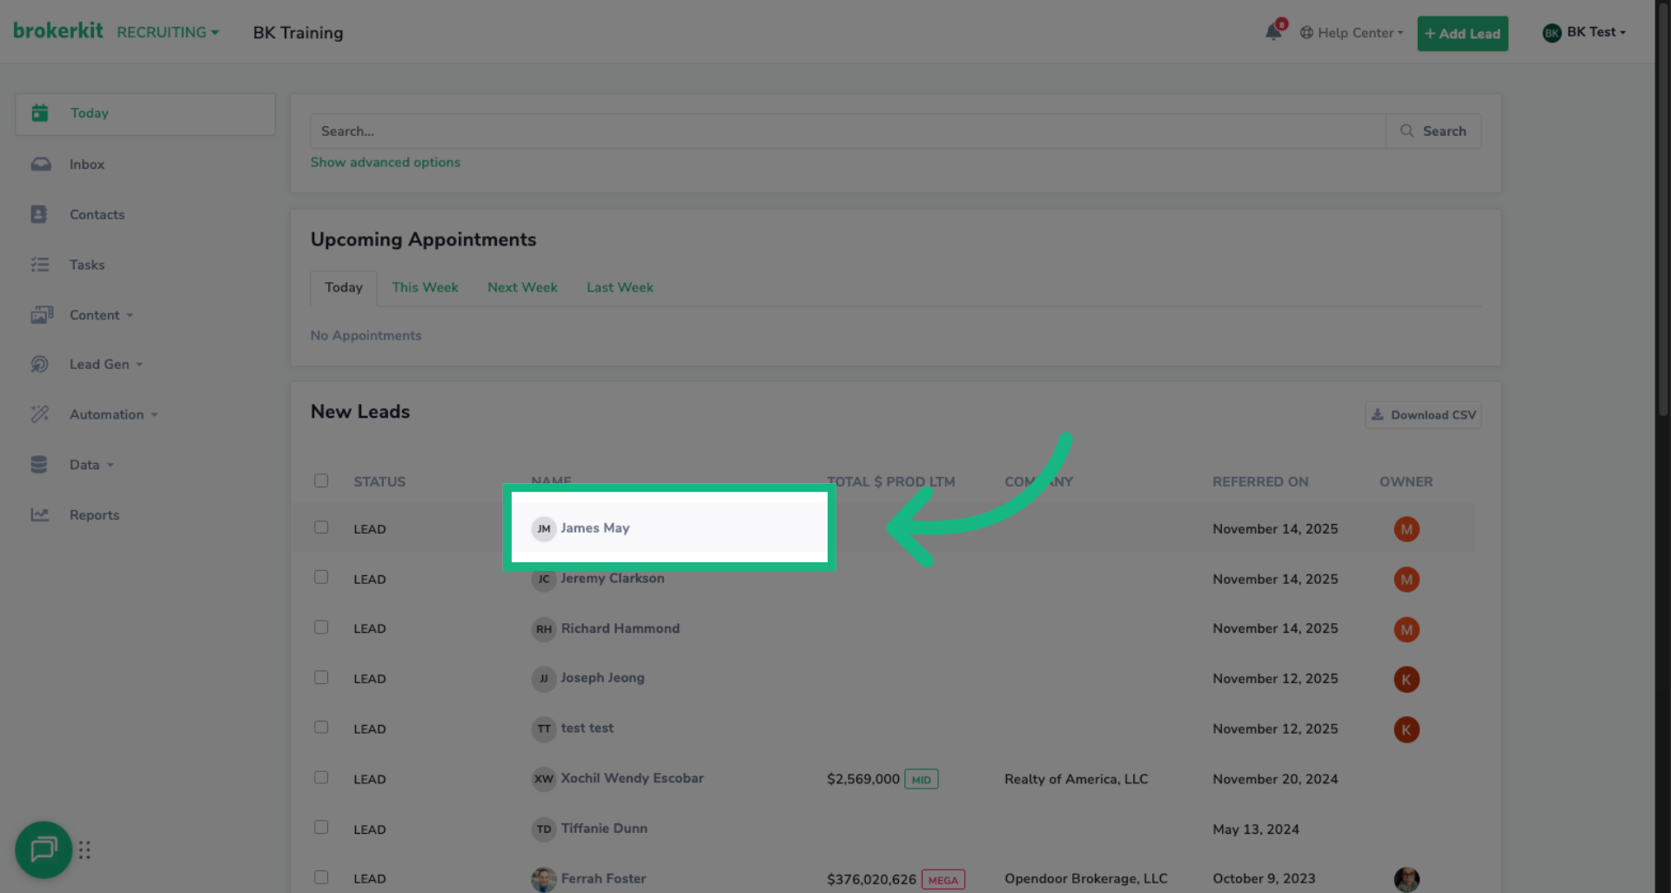1671x893 pixels.
Task: Click the TD avatar for Tiffanie Dunn
Action: click(x=544, y=829)
